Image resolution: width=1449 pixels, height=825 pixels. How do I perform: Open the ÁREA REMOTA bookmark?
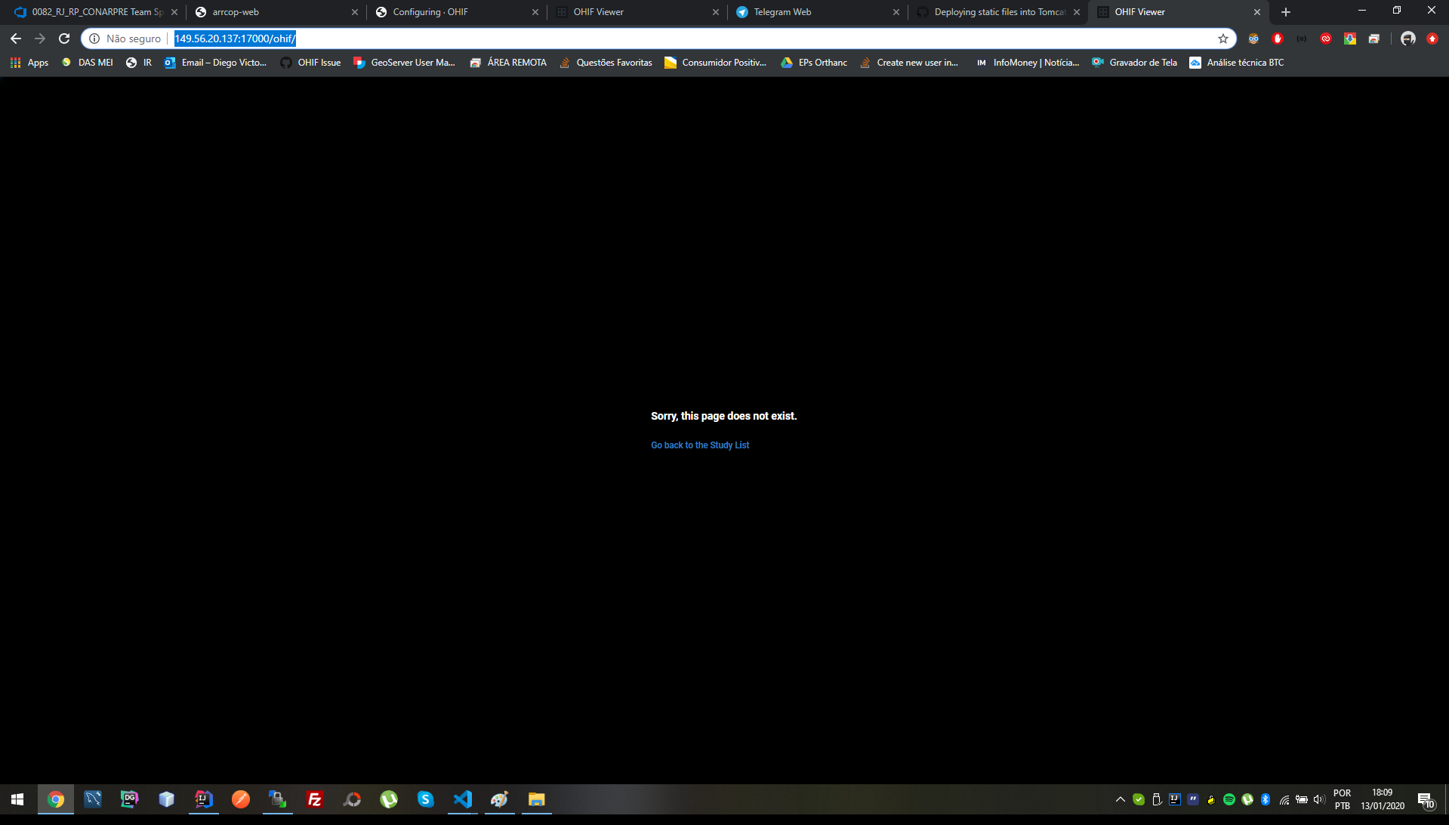(x=508, y=63)
